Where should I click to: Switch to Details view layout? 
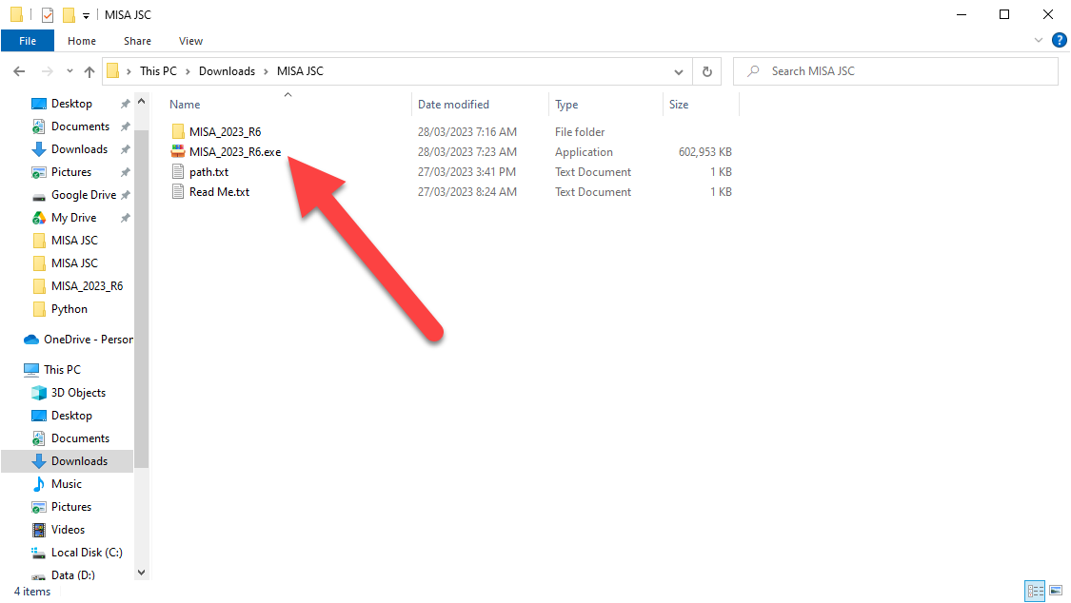[x=1036, y=590]
